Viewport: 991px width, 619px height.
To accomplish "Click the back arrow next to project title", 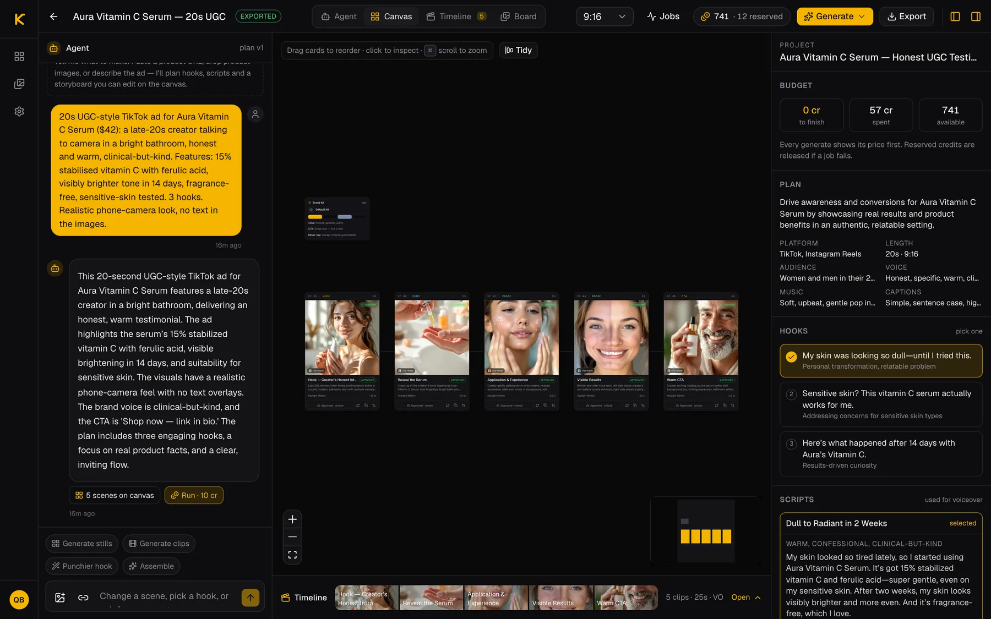I will tap(53, 17).
